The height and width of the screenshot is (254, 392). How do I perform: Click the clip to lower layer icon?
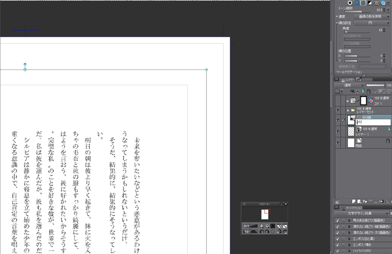352,92
